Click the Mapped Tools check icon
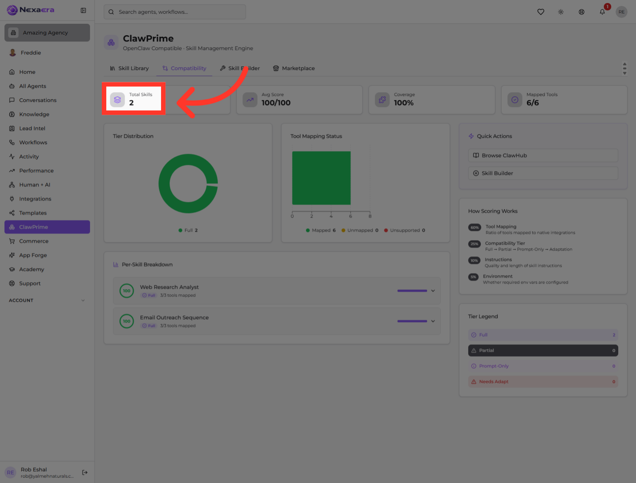The height and width of the screenshot is (483, 636). click(515, 100)
